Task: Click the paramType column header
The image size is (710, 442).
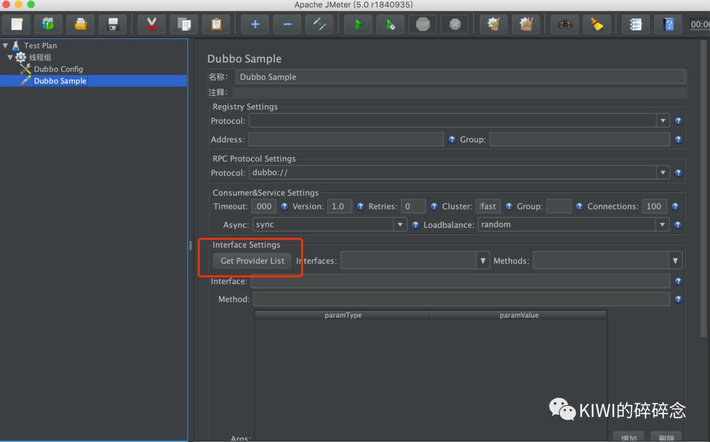Action: (343, 315)
